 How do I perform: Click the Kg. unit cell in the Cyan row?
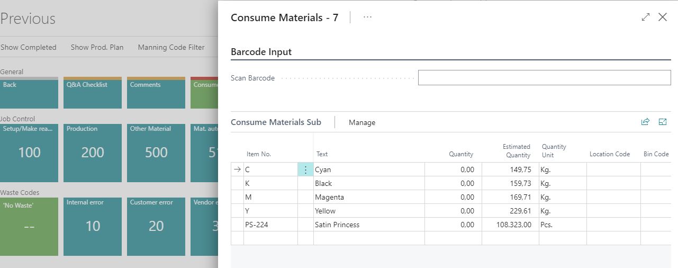[x=563, y=169]
